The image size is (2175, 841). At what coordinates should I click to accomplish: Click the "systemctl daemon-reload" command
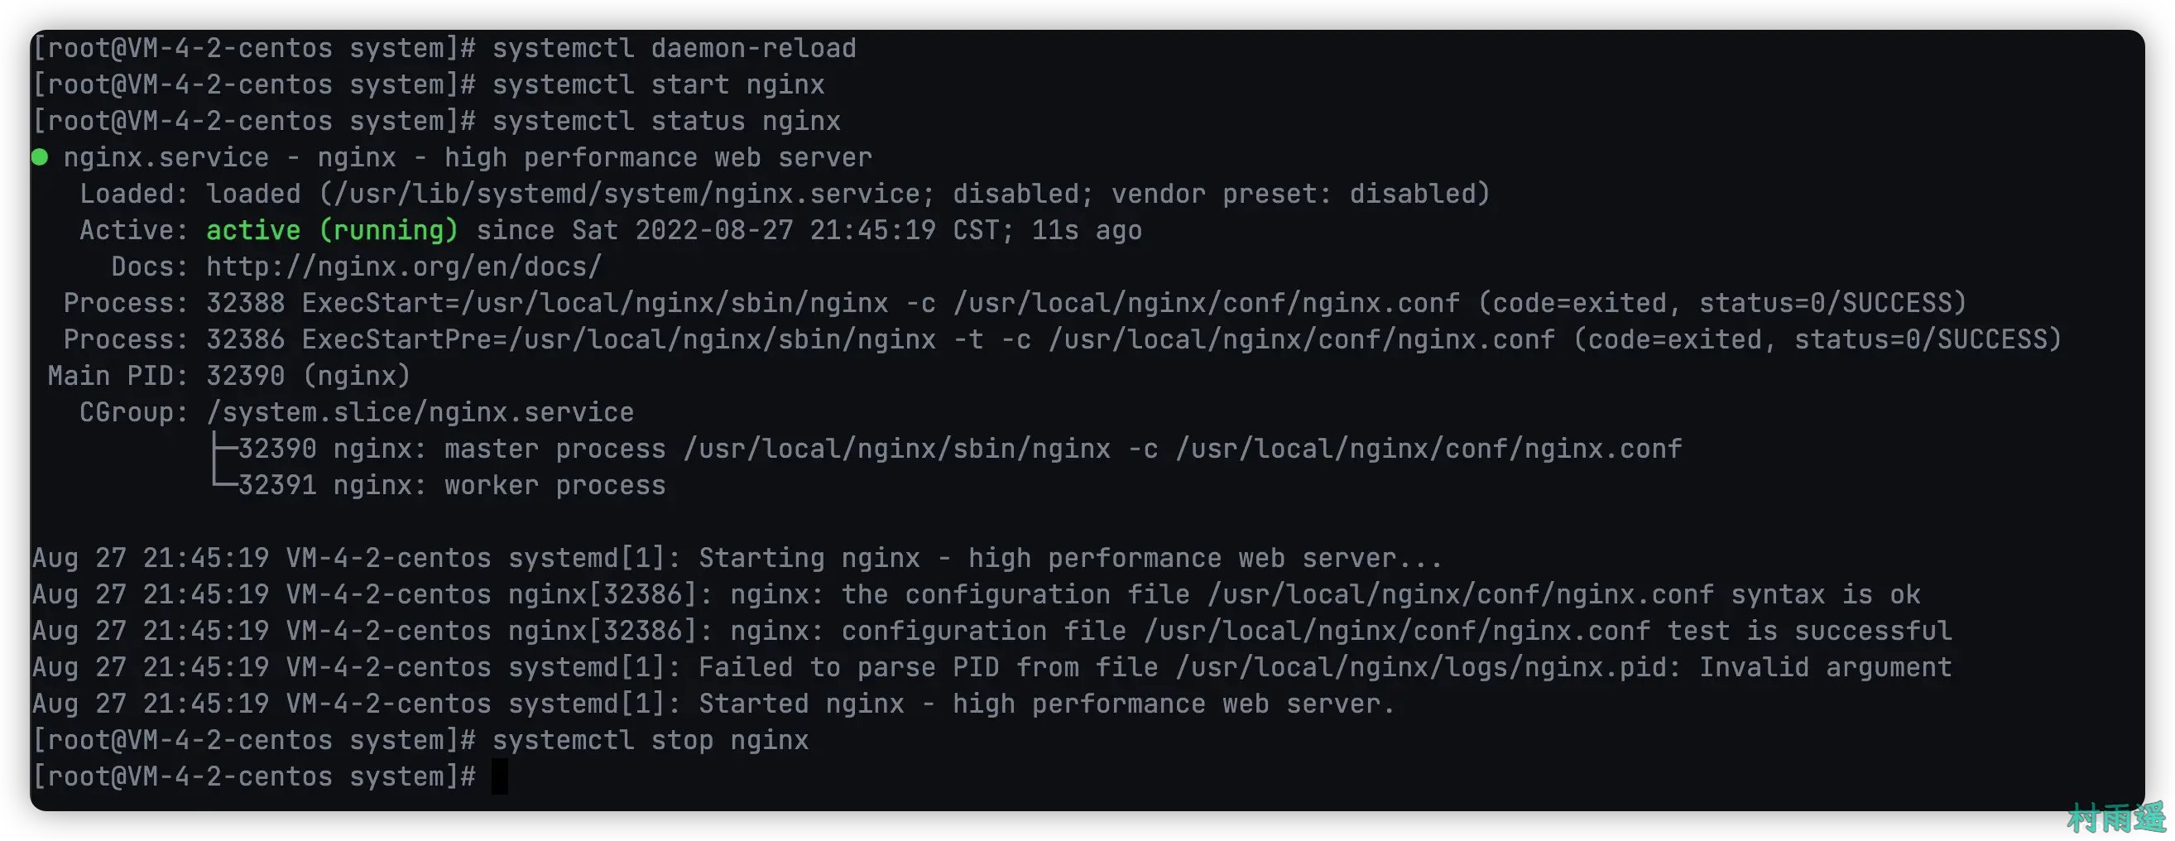tap(674, 48)
